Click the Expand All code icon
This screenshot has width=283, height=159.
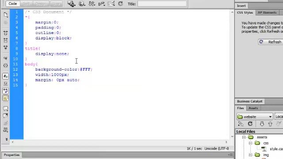tap(6, 47)
